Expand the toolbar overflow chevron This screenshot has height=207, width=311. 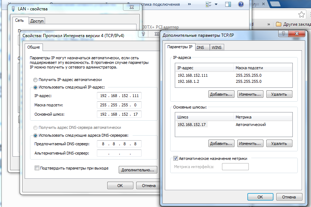coord(189,4)
